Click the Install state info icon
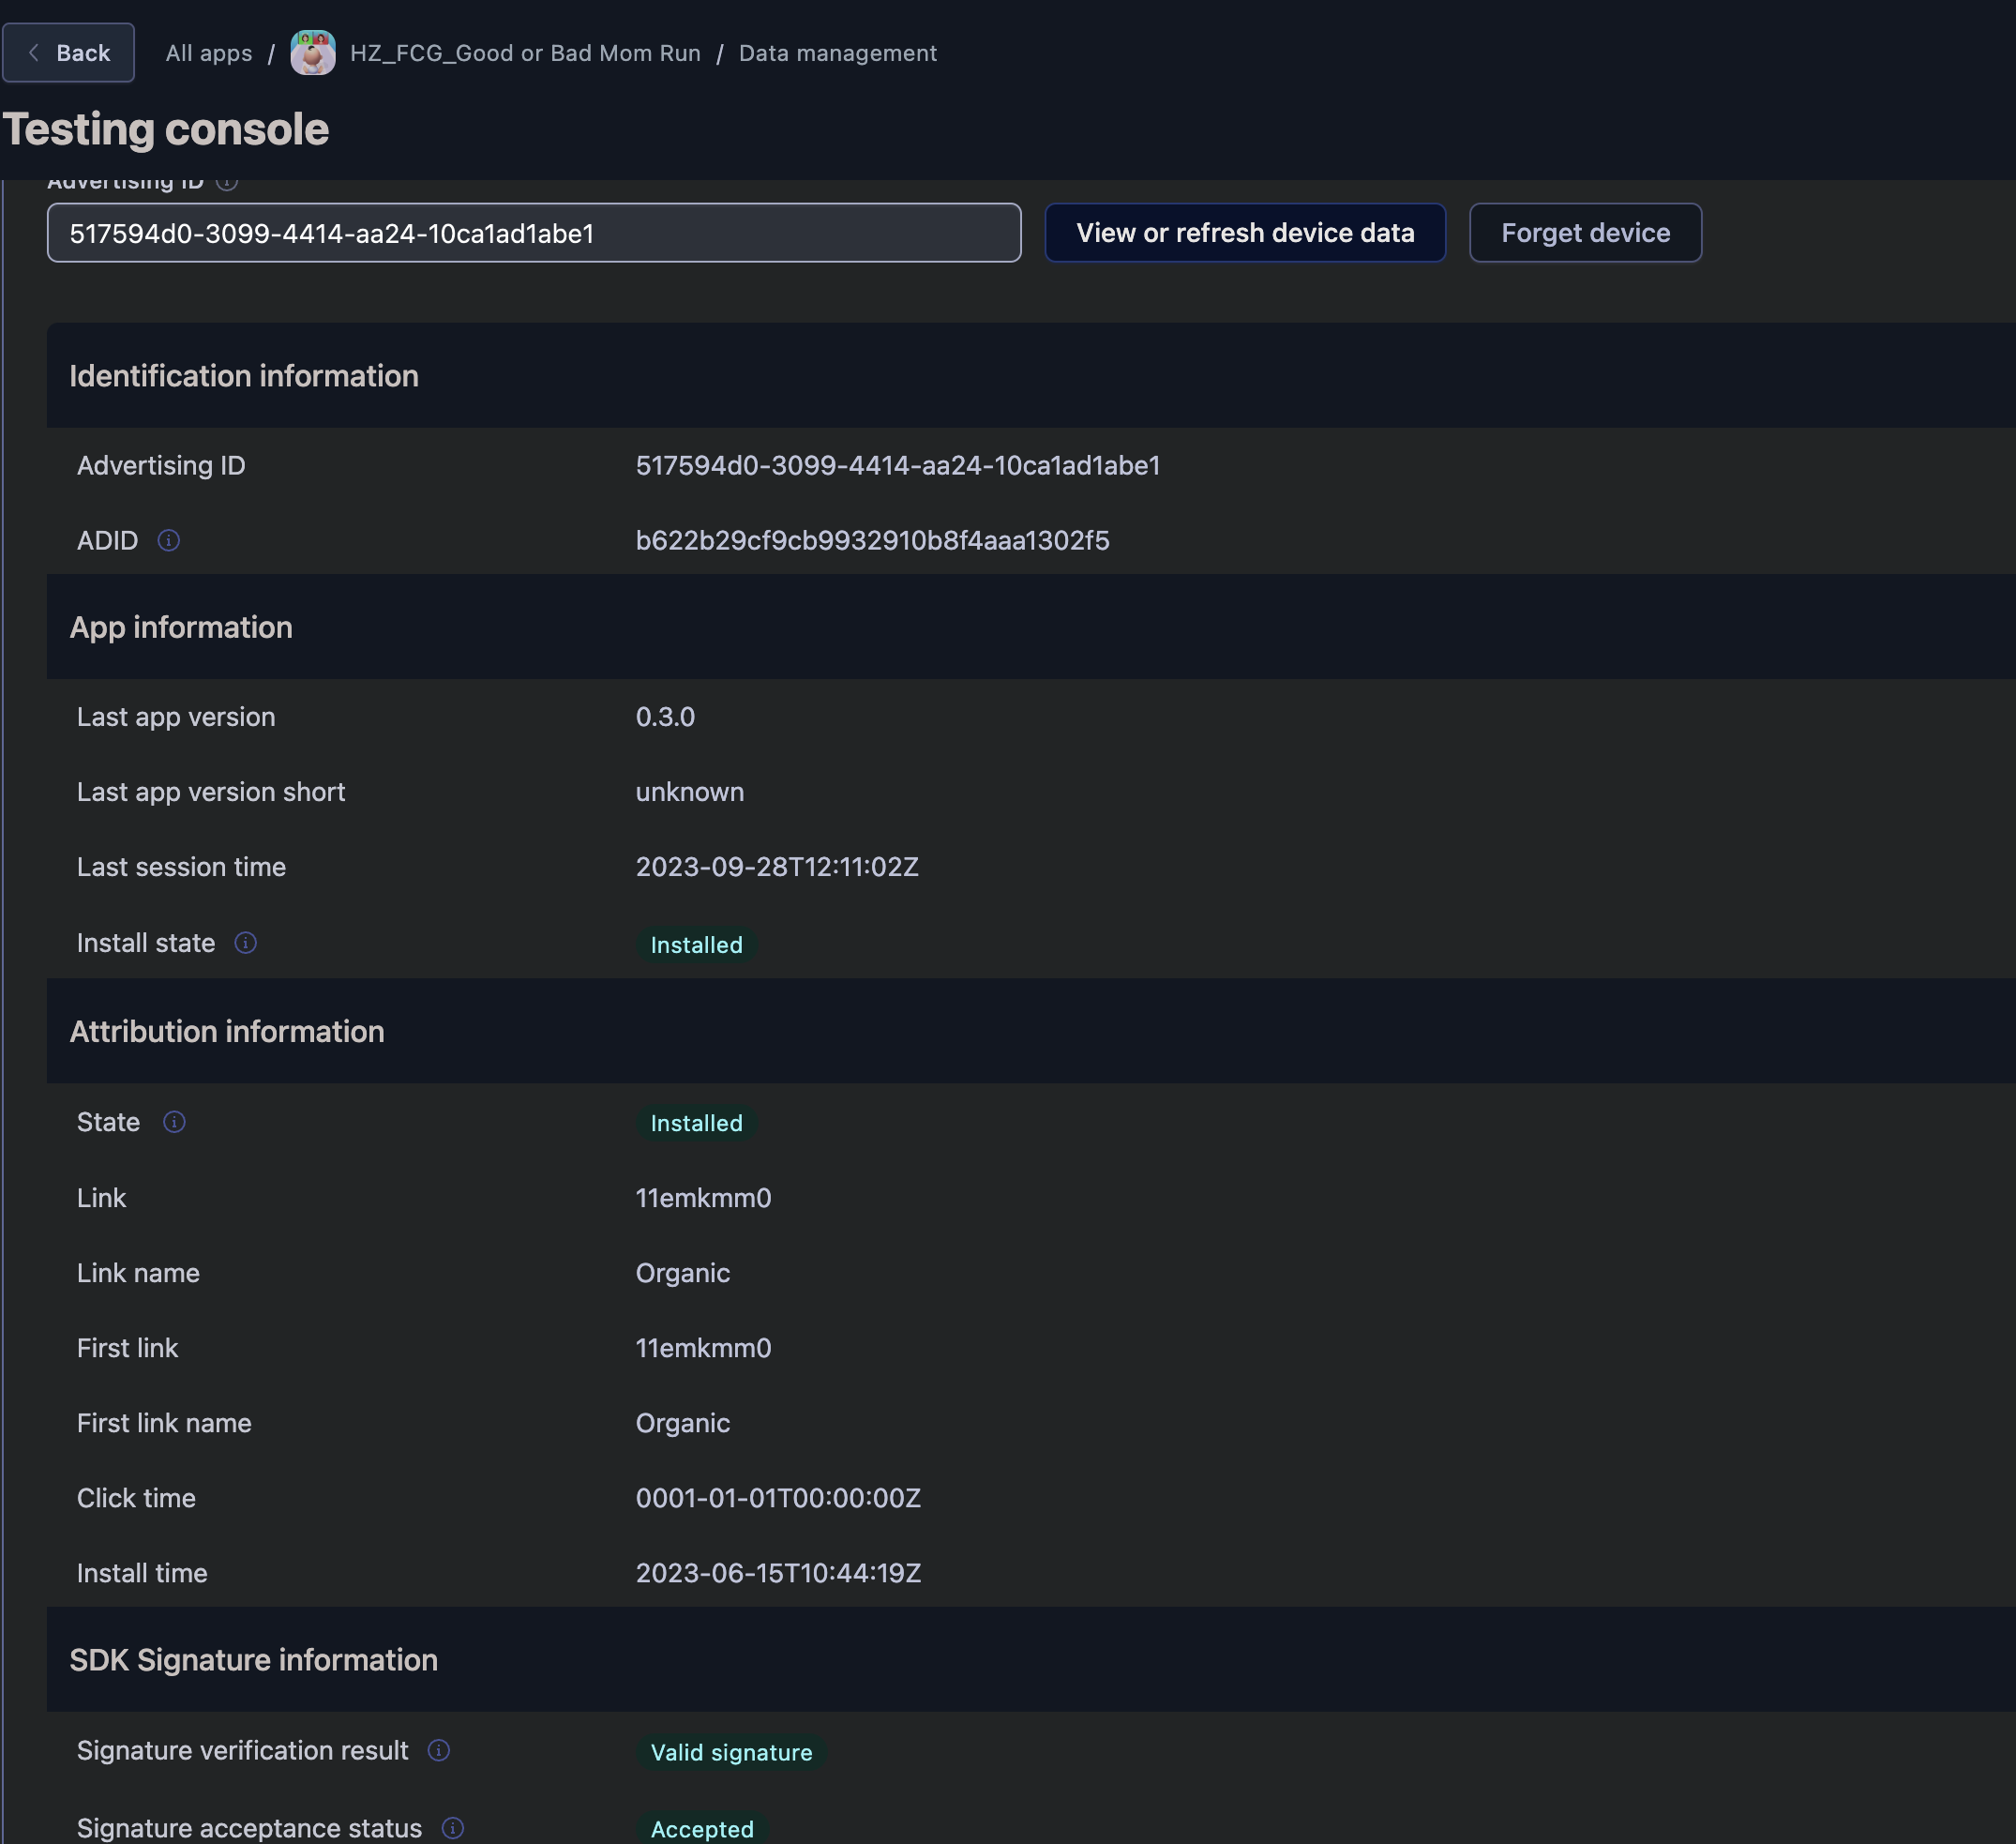 [x=245, y=943]
